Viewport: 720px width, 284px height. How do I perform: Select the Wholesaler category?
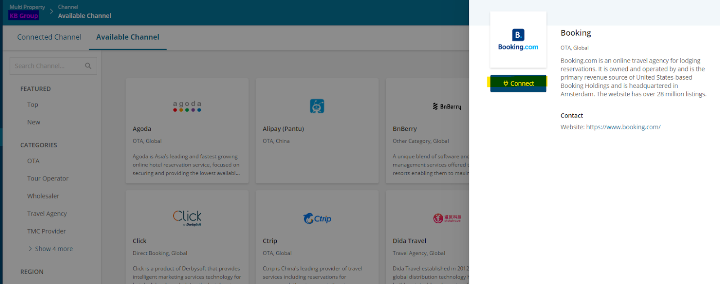[x=43, y=196]
